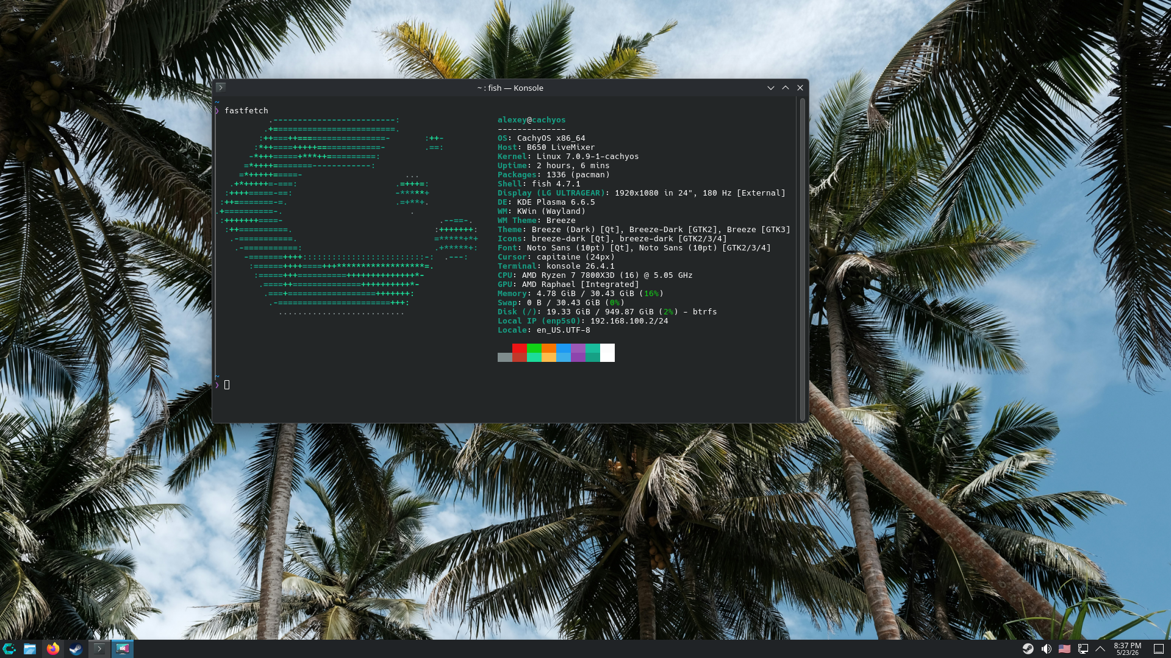
Task: Click the bright green palette block
Action: 534,348
